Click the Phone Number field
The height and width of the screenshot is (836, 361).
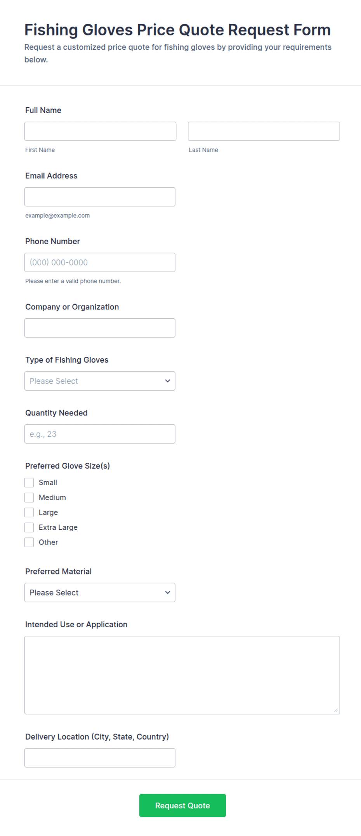pos(100,262)
